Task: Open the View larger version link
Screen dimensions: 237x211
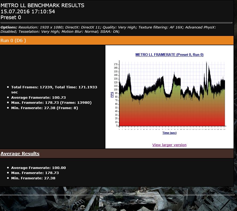Action: 169,145
